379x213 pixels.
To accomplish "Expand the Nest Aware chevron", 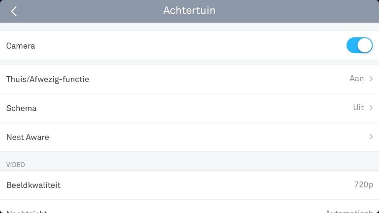I will click(371, 137).
